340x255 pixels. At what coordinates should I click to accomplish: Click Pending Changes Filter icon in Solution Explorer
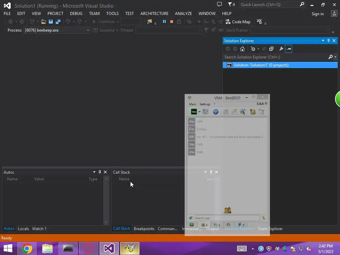pyautogui.click(x=253, y=49)
